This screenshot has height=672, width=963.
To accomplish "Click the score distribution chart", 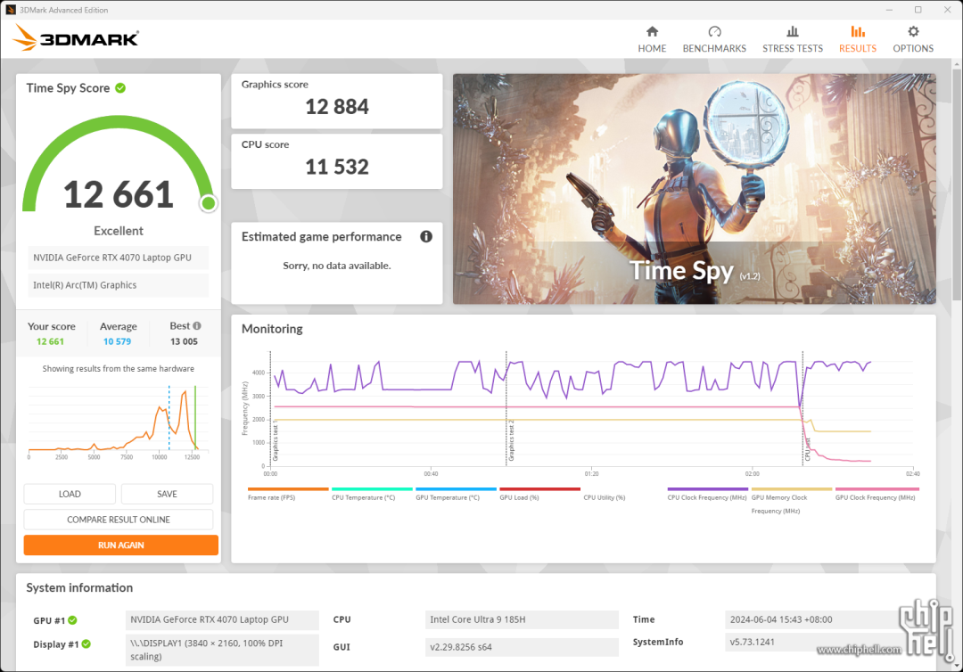I will click(117, 422).
